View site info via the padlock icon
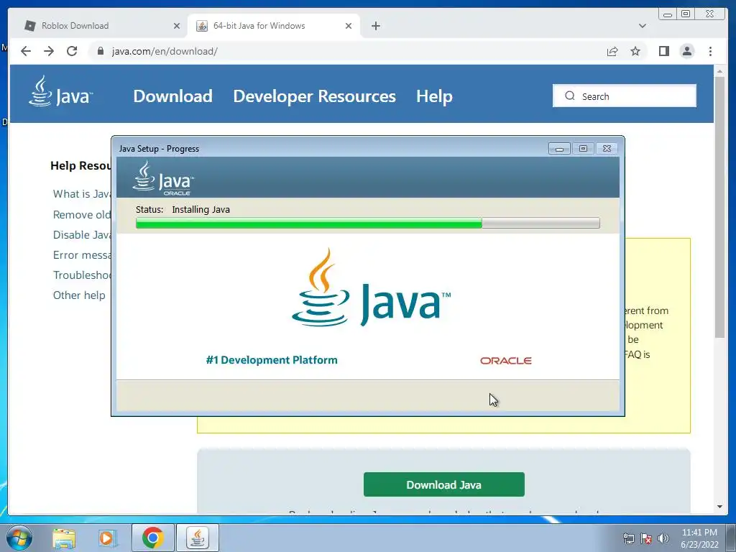This screenshot has width=736, height=552. (100, 51)
